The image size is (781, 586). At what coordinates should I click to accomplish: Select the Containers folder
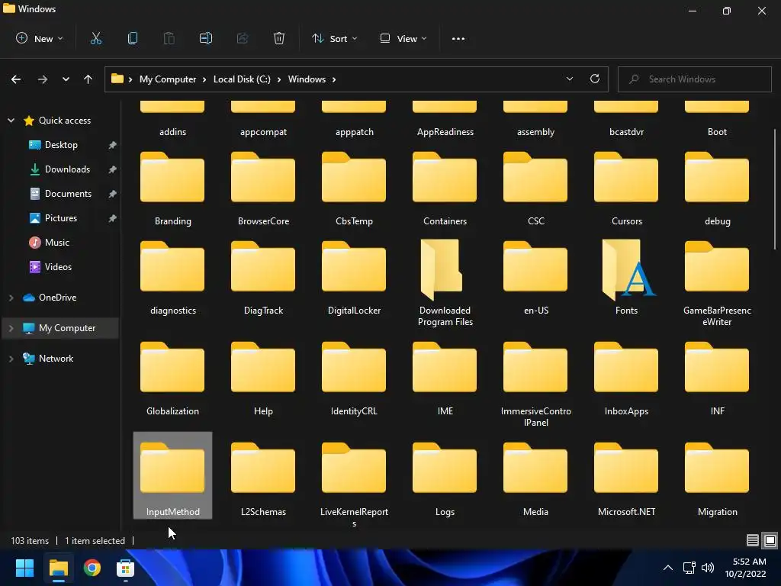click(x=445, y=188)
